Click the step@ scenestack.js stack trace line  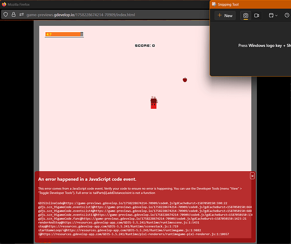click(108, 226)
